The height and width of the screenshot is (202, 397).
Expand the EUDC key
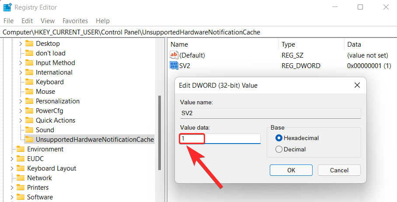pos(12,159)
